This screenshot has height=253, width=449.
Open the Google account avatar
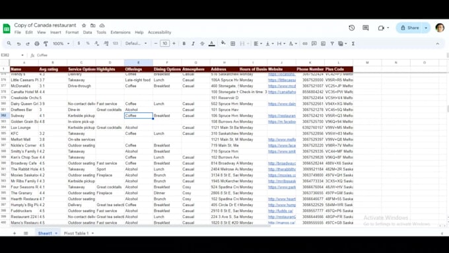440,28
